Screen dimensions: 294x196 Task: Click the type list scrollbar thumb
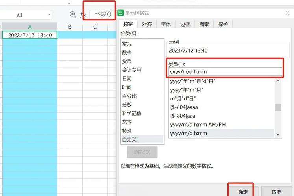point(278,107)
